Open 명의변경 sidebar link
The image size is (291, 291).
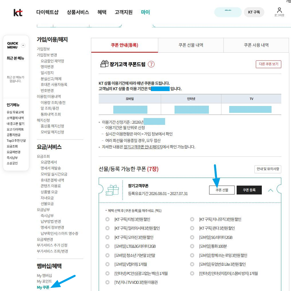[47, 66]
